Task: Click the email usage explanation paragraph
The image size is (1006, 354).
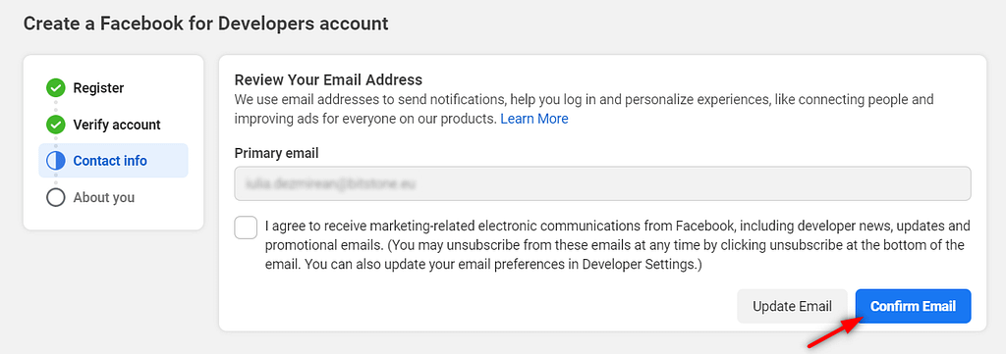Action: (584, 109)
